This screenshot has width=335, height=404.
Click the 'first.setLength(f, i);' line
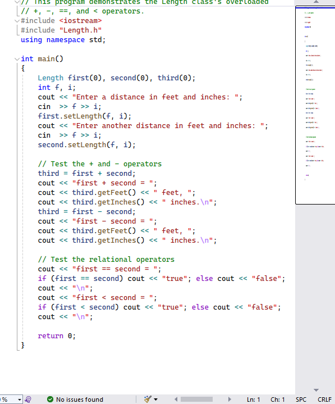click(x=84, y=116)
